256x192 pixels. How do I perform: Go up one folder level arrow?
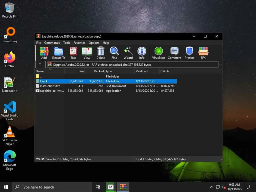click(40, 64)
